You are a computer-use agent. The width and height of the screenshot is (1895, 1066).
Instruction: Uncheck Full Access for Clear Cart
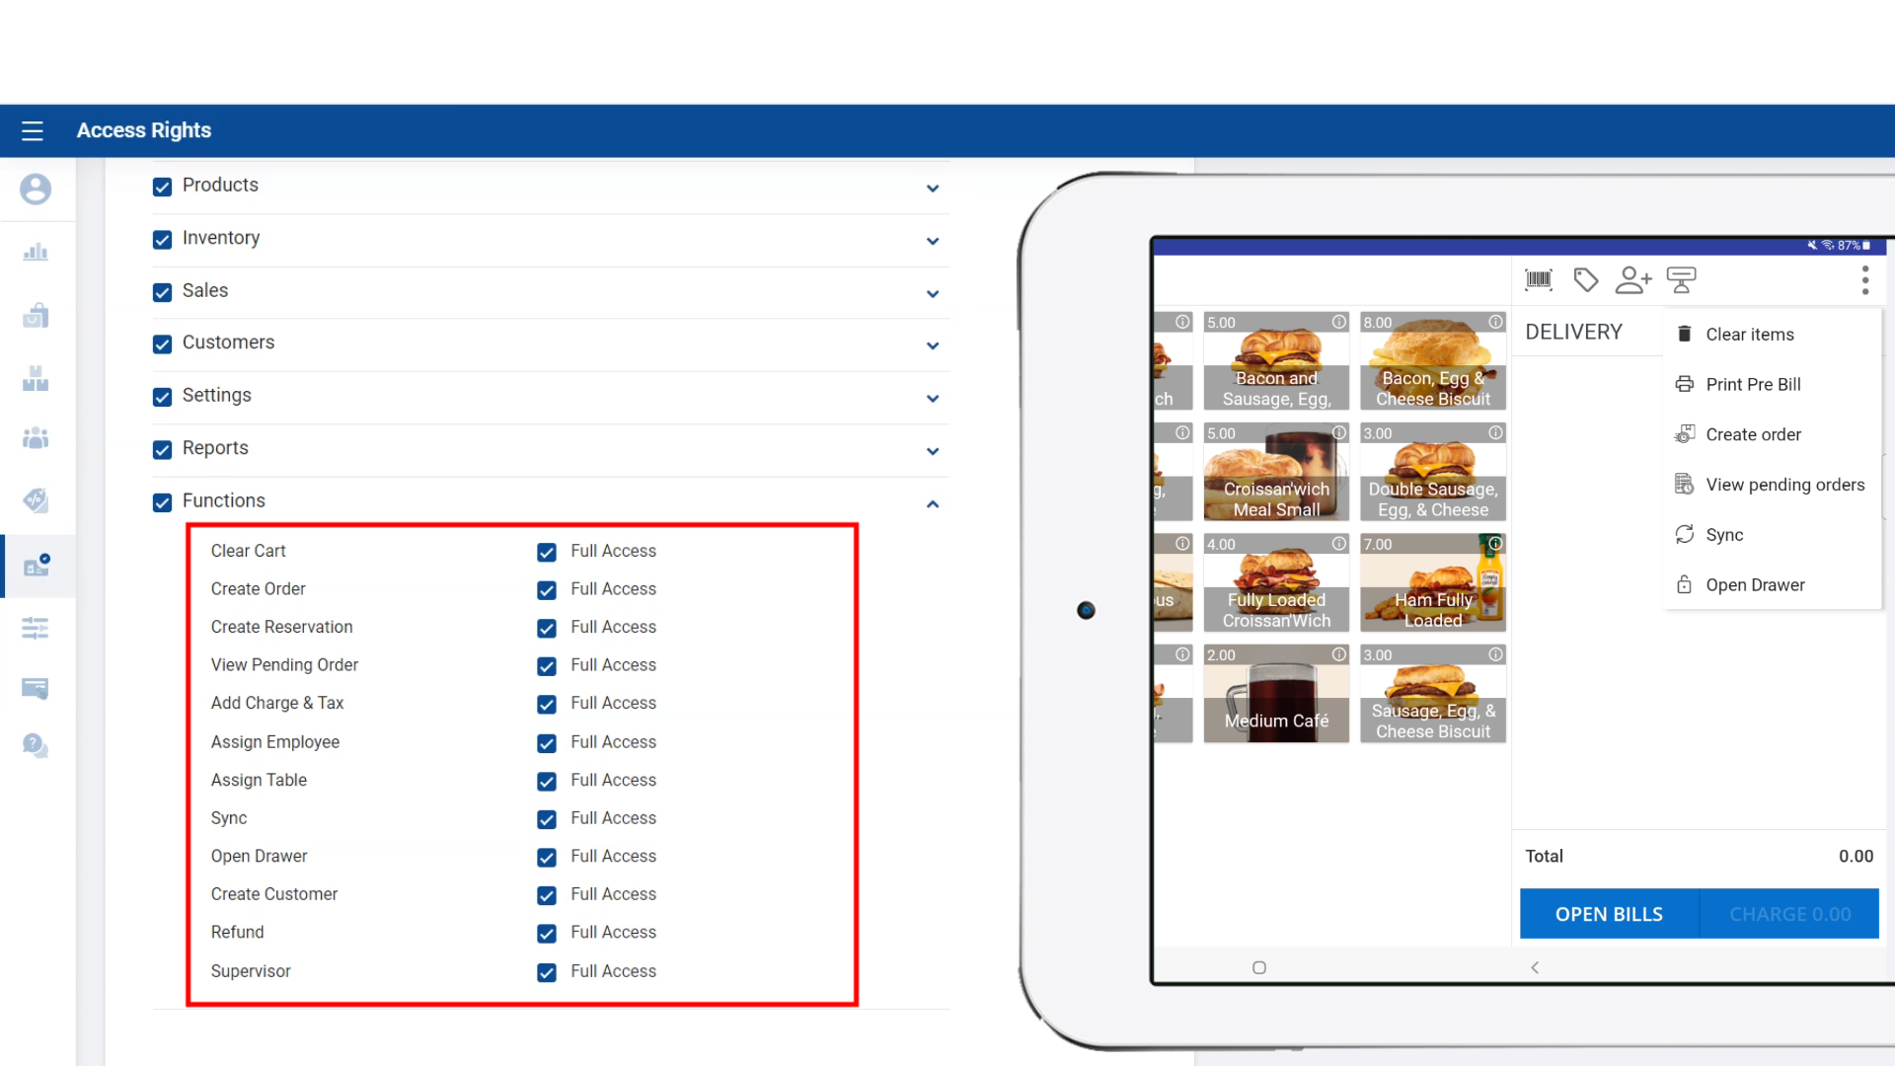tap(546, 552)
